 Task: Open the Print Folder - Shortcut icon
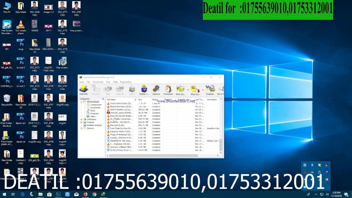pos(7,120)
